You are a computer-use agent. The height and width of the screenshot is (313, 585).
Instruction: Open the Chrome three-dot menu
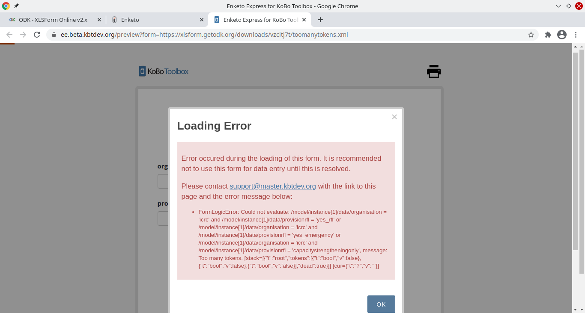point(576,35)
